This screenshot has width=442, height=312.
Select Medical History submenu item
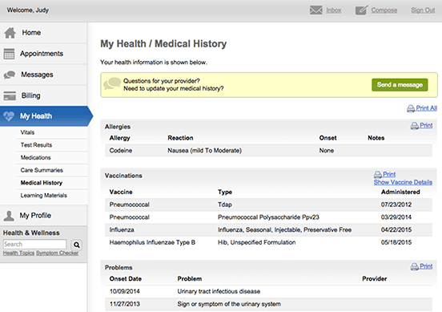(x=42, y=183)
